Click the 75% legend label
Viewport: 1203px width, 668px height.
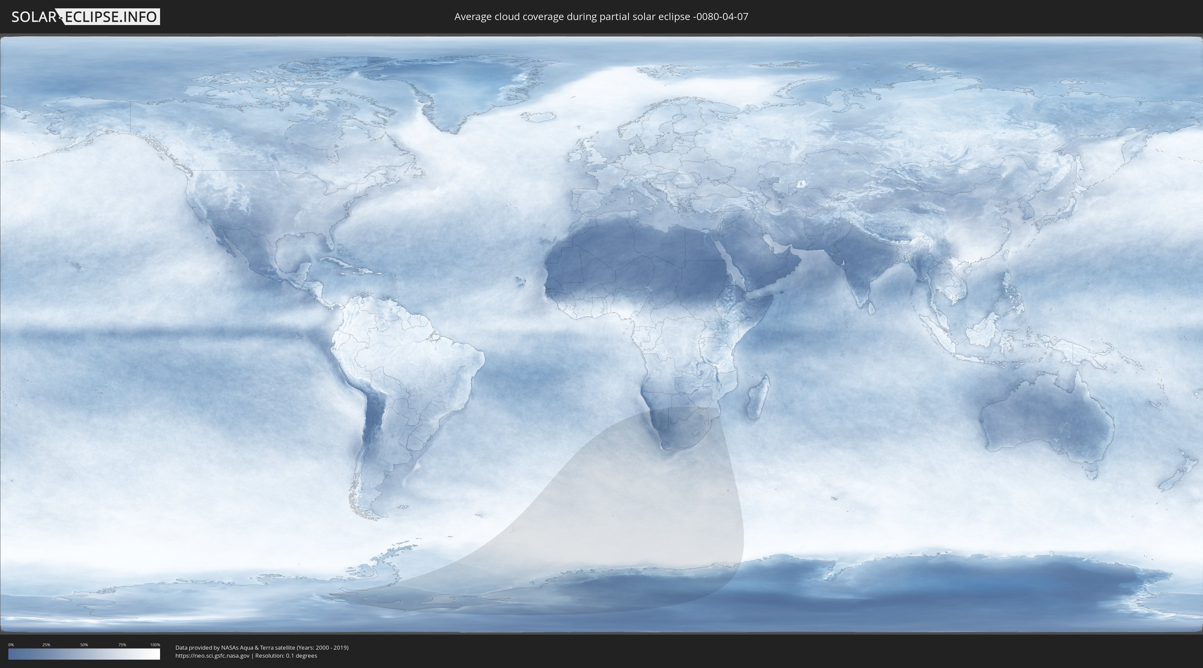[122, 645]
